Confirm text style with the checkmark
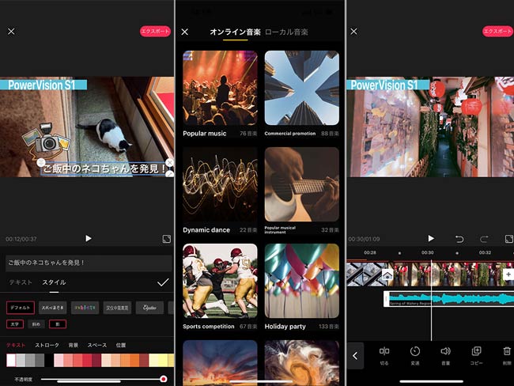This screenshot has width=514, height=386. coord(163,282)
